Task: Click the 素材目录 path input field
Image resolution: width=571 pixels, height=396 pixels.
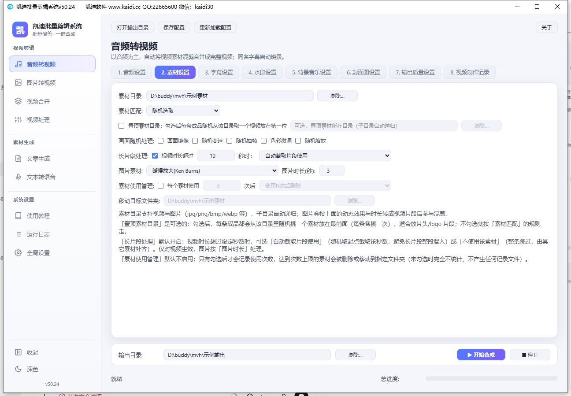Action: click(x=230, y=96)
